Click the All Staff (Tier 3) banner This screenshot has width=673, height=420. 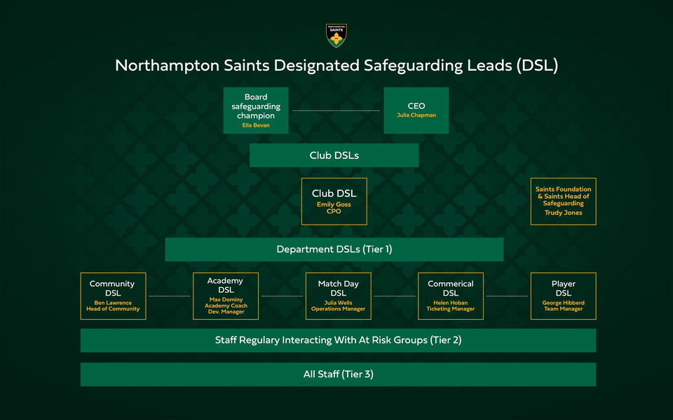click(x=338, y=374)
